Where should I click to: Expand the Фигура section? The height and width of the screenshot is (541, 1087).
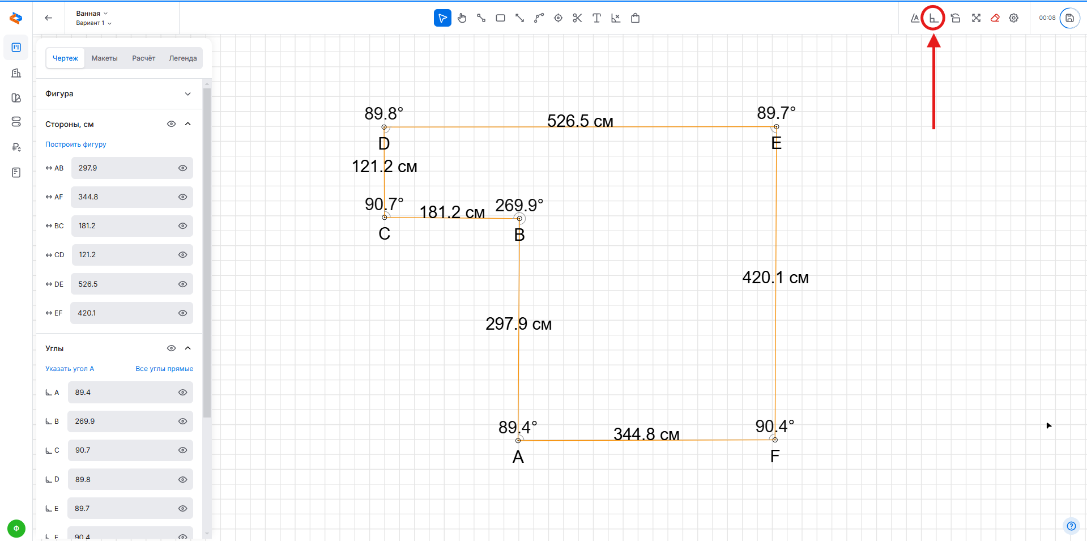click(x=187, y=94)
